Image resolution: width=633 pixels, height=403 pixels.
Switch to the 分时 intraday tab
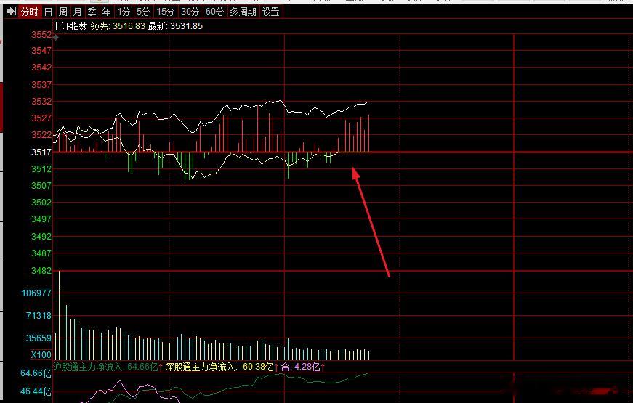(x=30, y=12)
